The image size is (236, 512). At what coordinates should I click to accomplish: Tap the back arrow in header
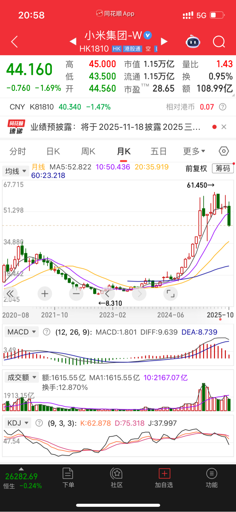14,42
